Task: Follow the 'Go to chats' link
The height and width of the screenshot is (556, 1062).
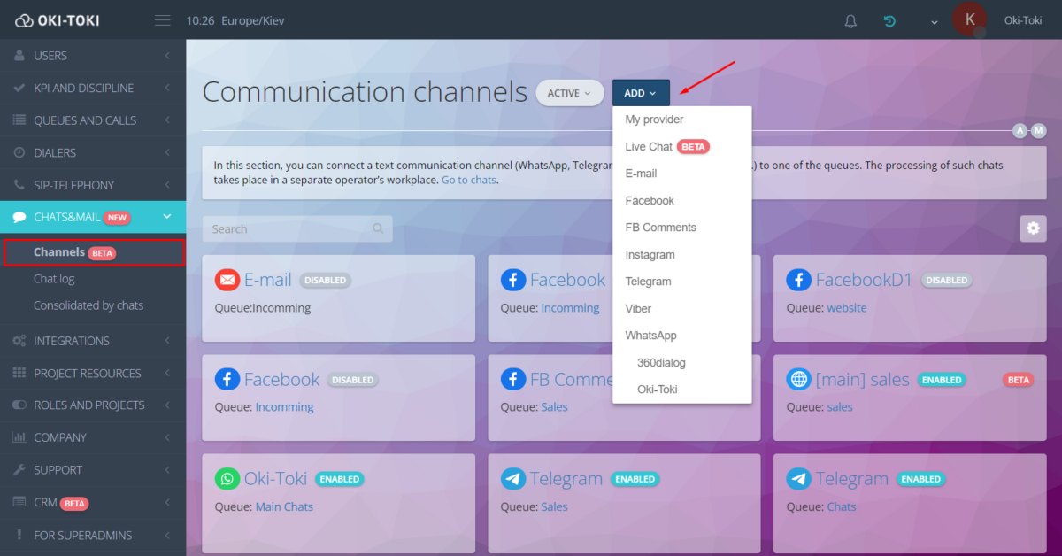Action: tap(469, 180)
